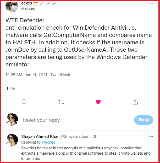This screenshot has height=163, width=160.
Task: Open the 12:28 AM Jan 14, 2021 timestamp
Action: [26, 75]
